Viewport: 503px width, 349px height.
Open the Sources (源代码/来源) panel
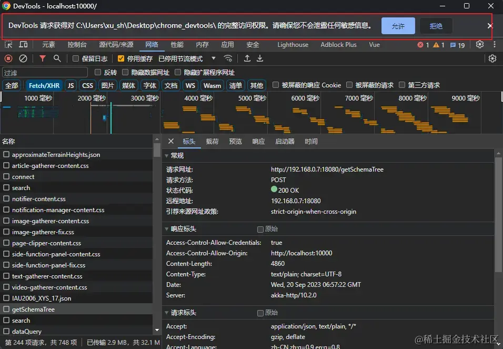pos(116,45)
